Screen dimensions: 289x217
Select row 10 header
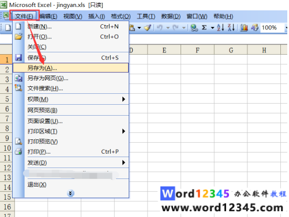click(x=6, y=148)
